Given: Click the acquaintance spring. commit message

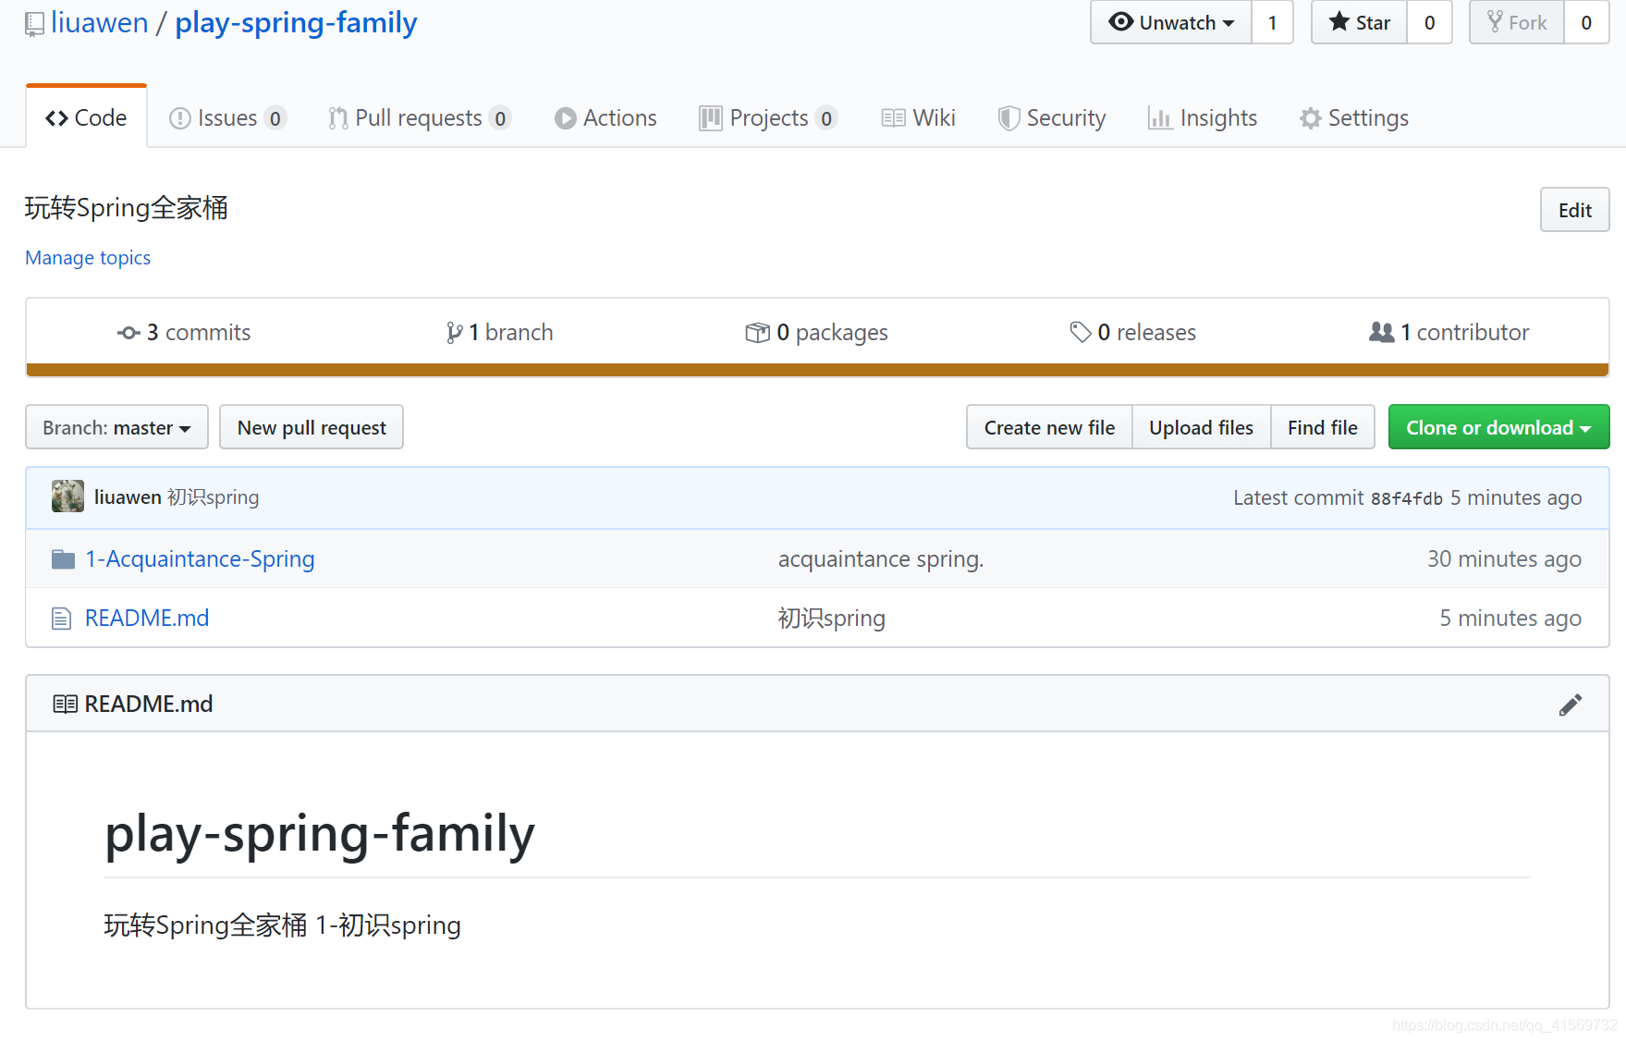Looking at the screenshot, I should point(881,559).
